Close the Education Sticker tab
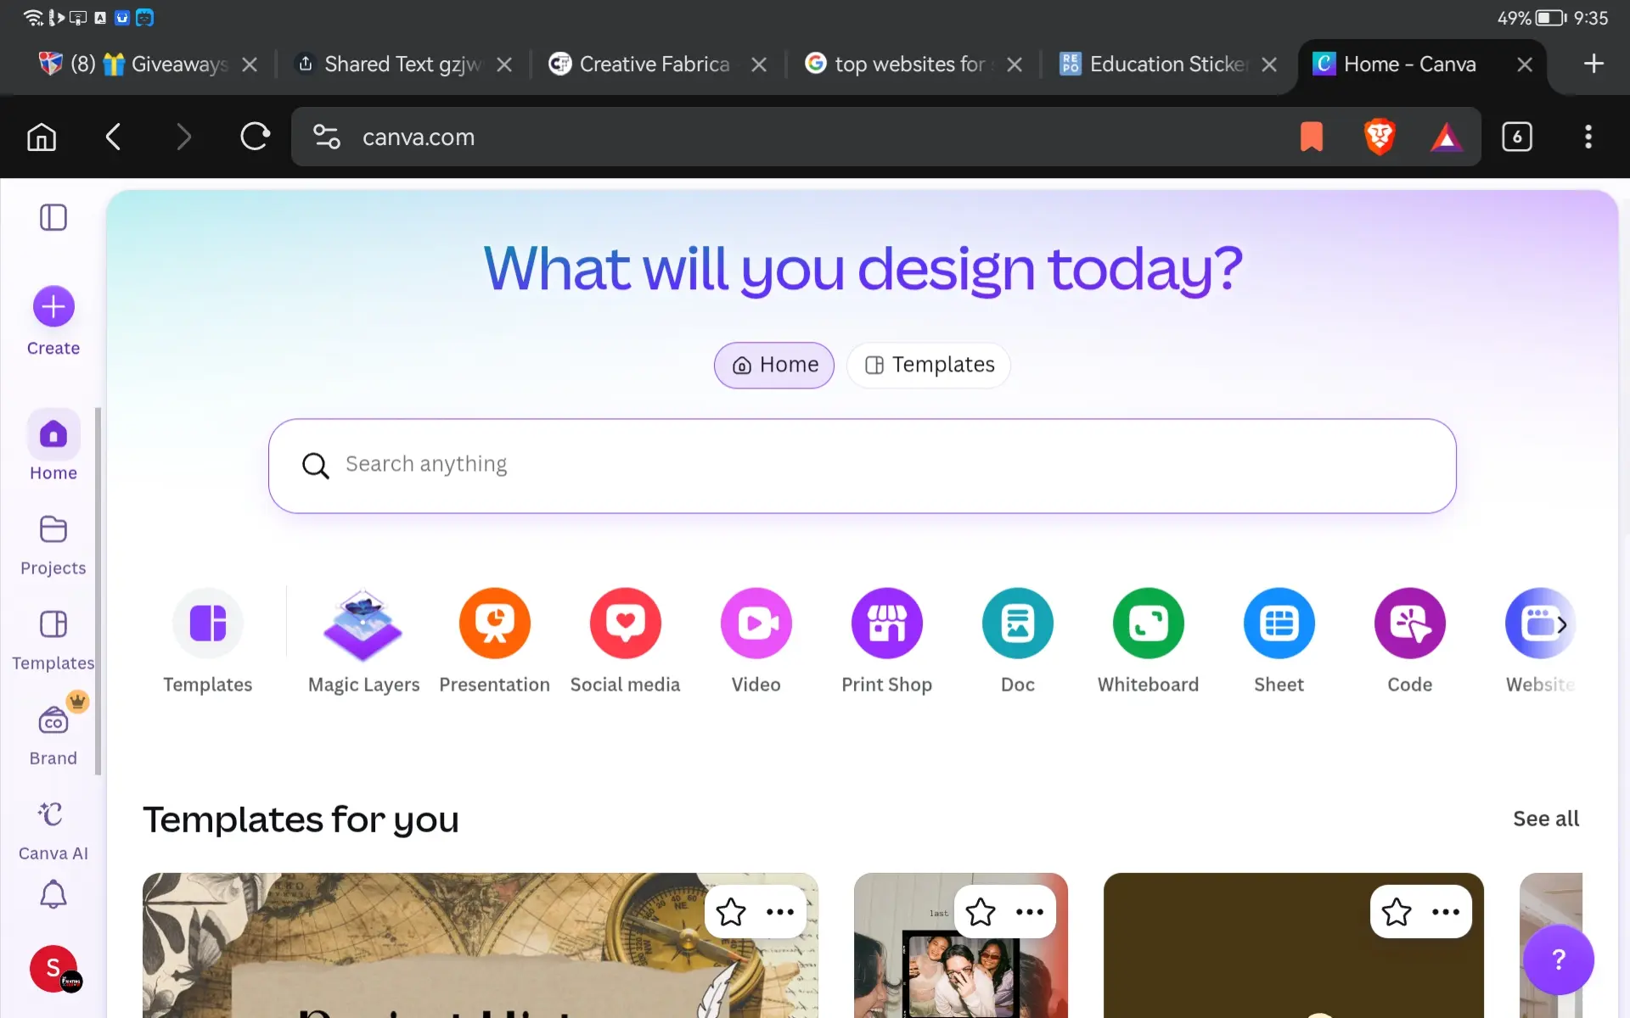The width and height of the screenshot is (1630, 1018). (x=1269, y=64)
